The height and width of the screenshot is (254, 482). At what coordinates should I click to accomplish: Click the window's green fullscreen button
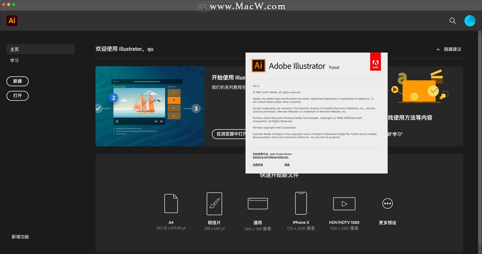coord(14,4)
